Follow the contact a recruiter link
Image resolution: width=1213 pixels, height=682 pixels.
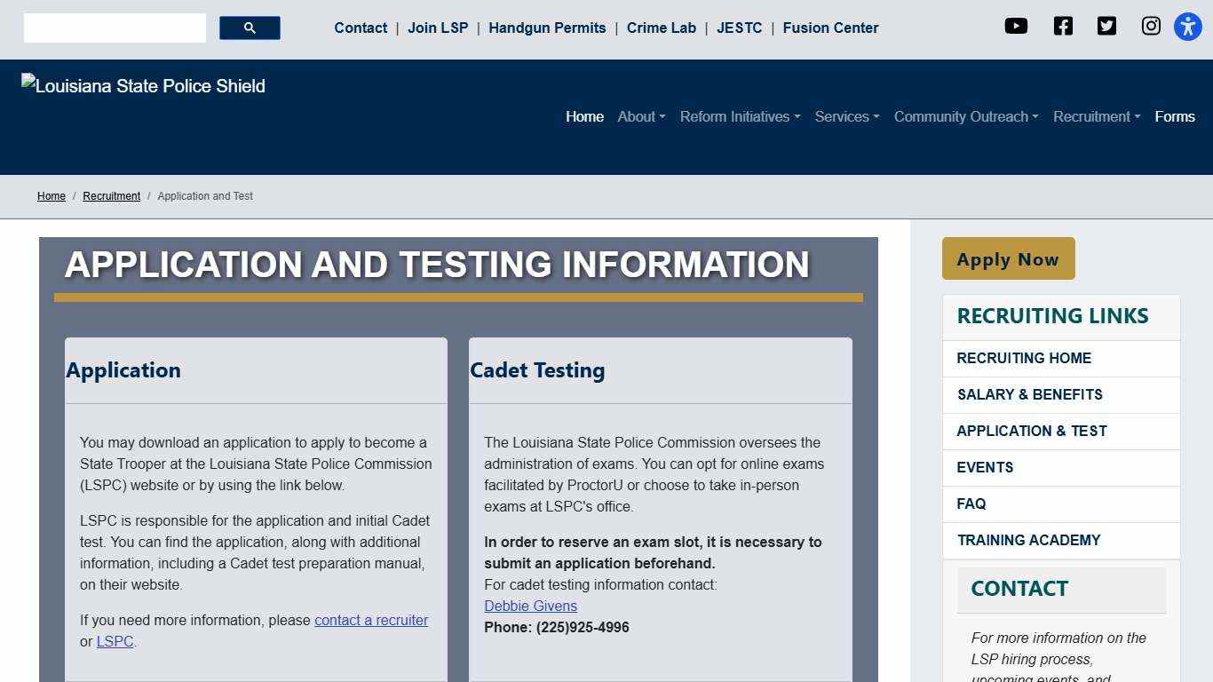coord(371,620)
